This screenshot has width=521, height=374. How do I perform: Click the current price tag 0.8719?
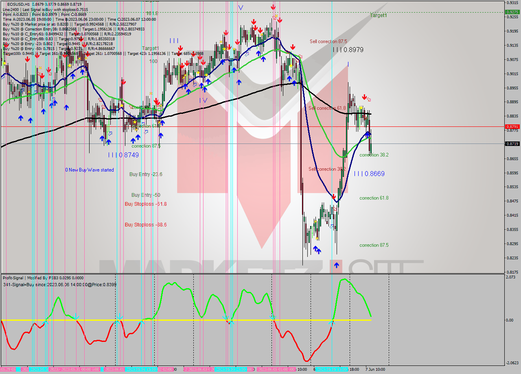[x=512, y=144]
